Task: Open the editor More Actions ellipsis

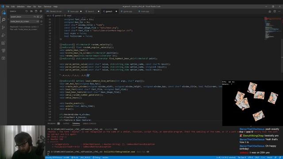Action: point(279,11)
